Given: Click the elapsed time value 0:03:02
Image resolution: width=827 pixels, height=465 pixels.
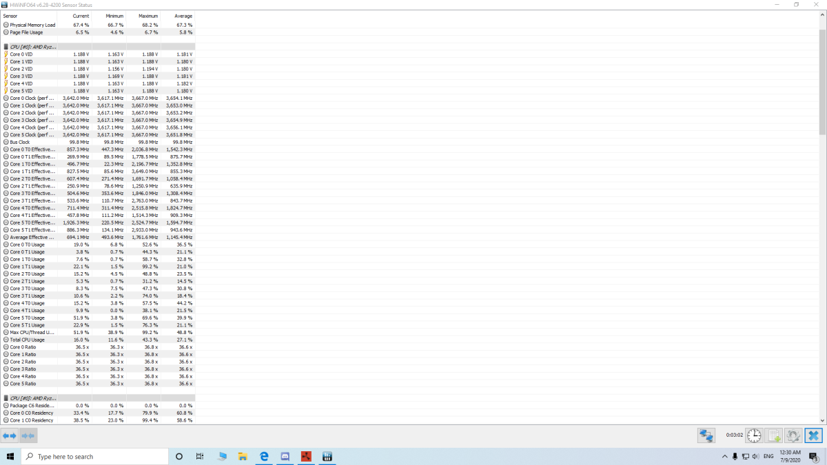Looking at the screenshot, I should click(733, 435).
